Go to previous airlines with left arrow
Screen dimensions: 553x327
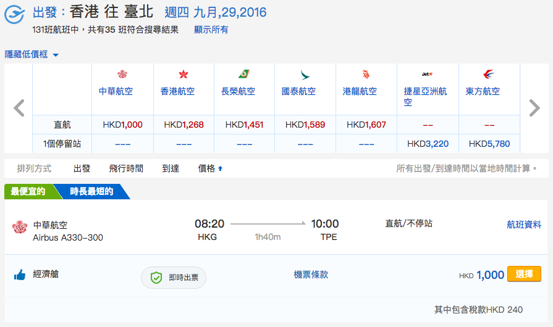tap(19, 108)
